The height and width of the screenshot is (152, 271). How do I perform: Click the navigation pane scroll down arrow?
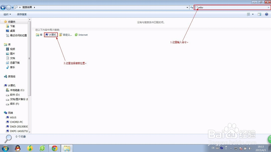tap(30, 132)
